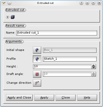Screen dimensions: 103x107
Task: Open the window menu bird icon
Action: click(4, 3)
